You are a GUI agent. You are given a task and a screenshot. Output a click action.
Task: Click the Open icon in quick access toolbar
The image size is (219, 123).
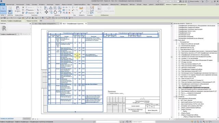2,18
